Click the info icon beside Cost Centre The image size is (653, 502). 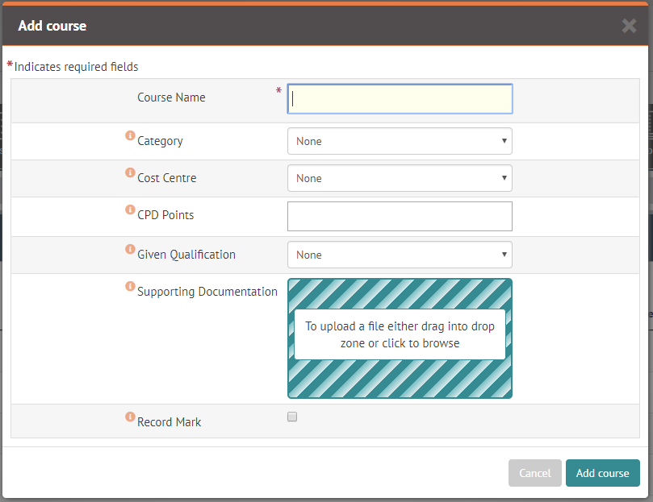click(x=130, y=172)
